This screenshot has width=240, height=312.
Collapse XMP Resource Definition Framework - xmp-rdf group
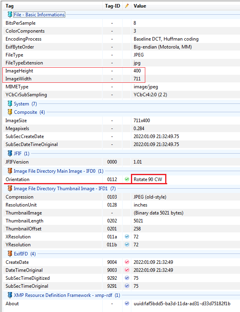(x=67, y=295)
